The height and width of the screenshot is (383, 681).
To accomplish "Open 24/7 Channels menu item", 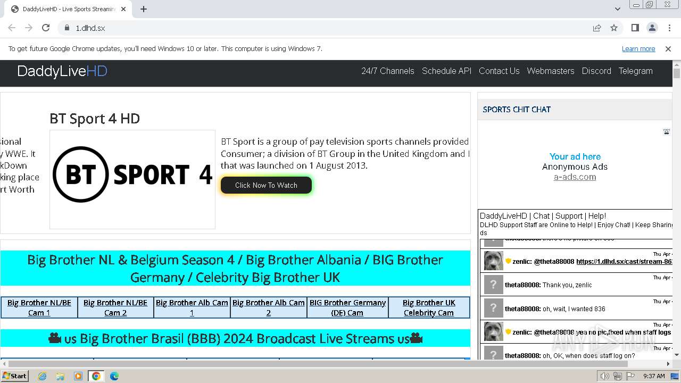I will pyautogui.click(x=388, y=71).
